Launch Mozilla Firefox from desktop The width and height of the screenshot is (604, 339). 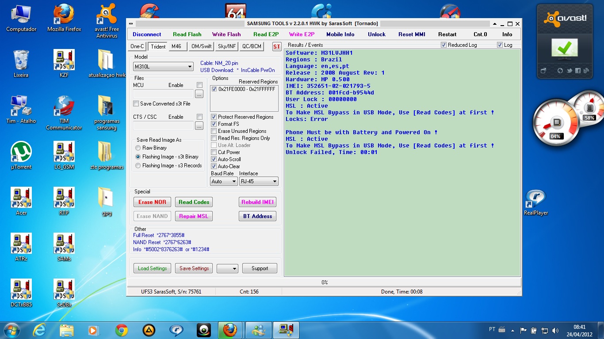(64, 19)
